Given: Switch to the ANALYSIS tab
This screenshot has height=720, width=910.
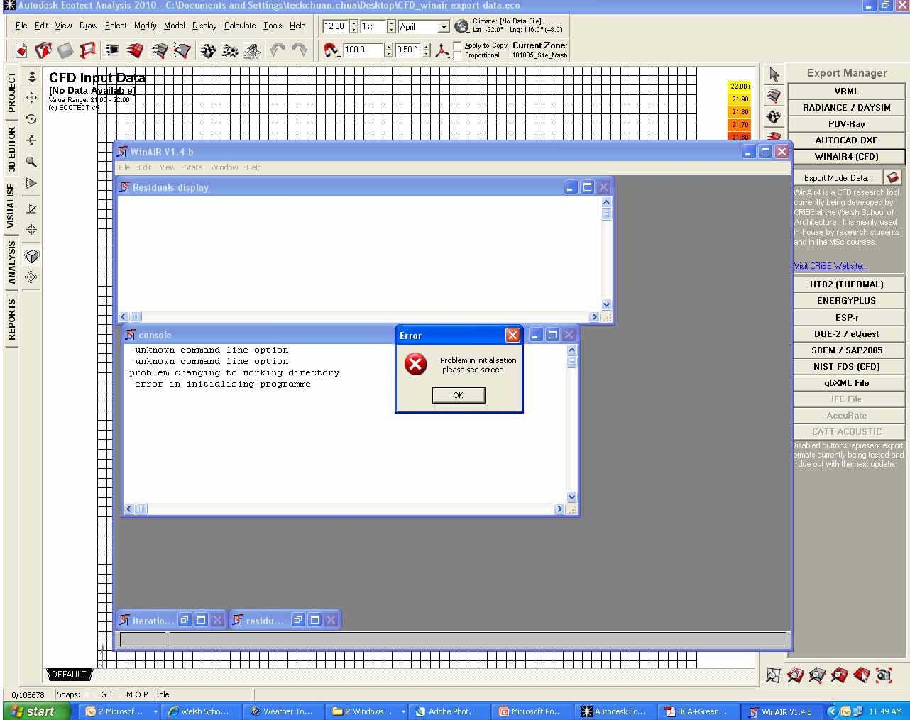Looking at the screenshot, I should click(11, 262).
